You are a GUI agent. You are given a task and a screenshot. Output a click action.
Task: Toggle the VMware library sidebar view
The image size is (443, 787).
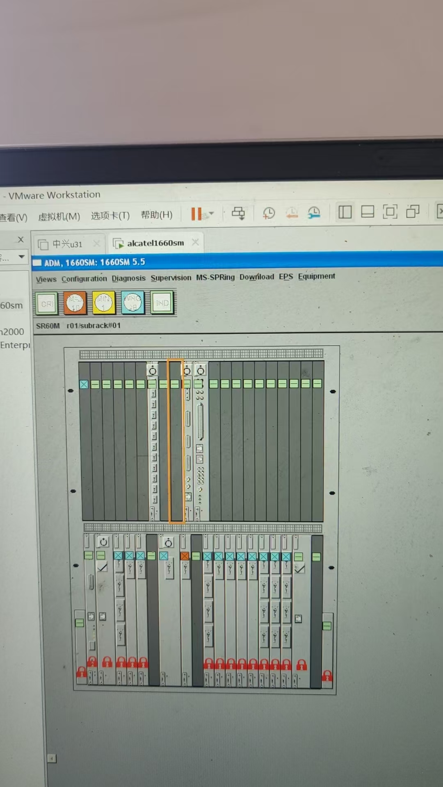pyautogui.click(x=345, y=212)
